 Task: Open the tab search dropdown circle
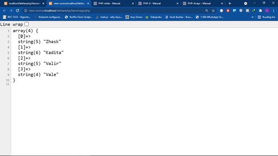245,3
